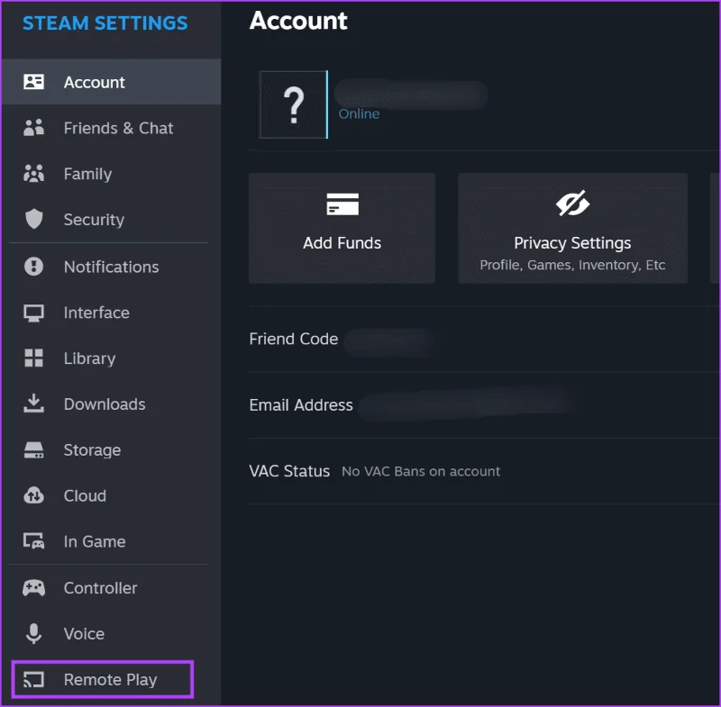Click the Account ID card icon
Image resolution: width=721 pixels, height=707 pixels.
coord(33,82)
